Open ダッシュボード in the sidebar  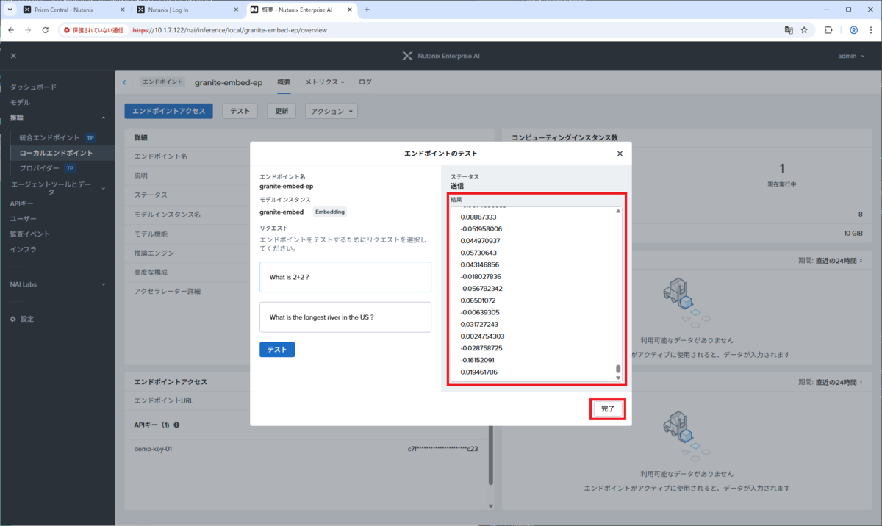tap(33, 87)
